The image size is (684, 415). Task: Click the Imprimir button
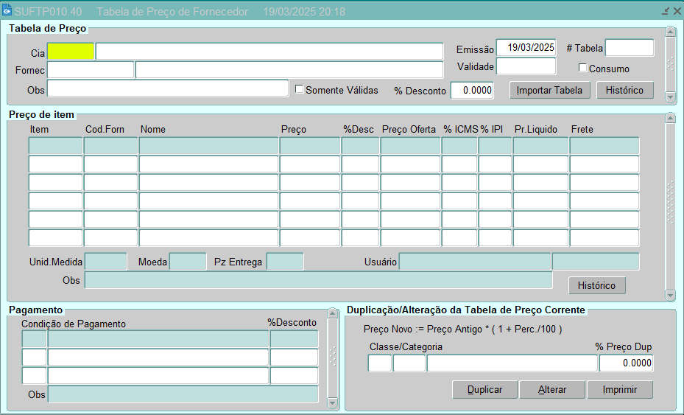(619, 389)
